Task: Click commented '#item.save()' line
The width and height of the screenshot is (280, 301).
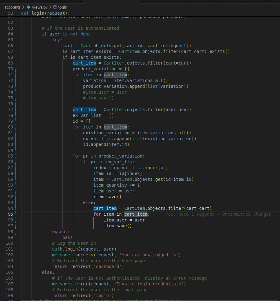Action: pyautogui.click(x=98, y=98)
